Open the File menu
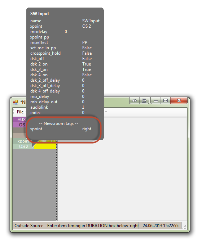Screen dimensions: 202x243 pos(20,112)
